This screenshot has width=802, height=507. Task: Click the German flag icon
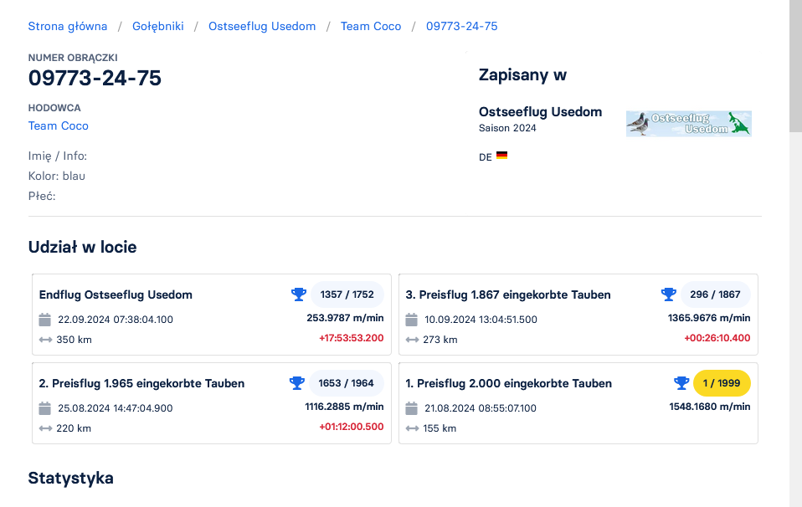(x=501, y=156)
